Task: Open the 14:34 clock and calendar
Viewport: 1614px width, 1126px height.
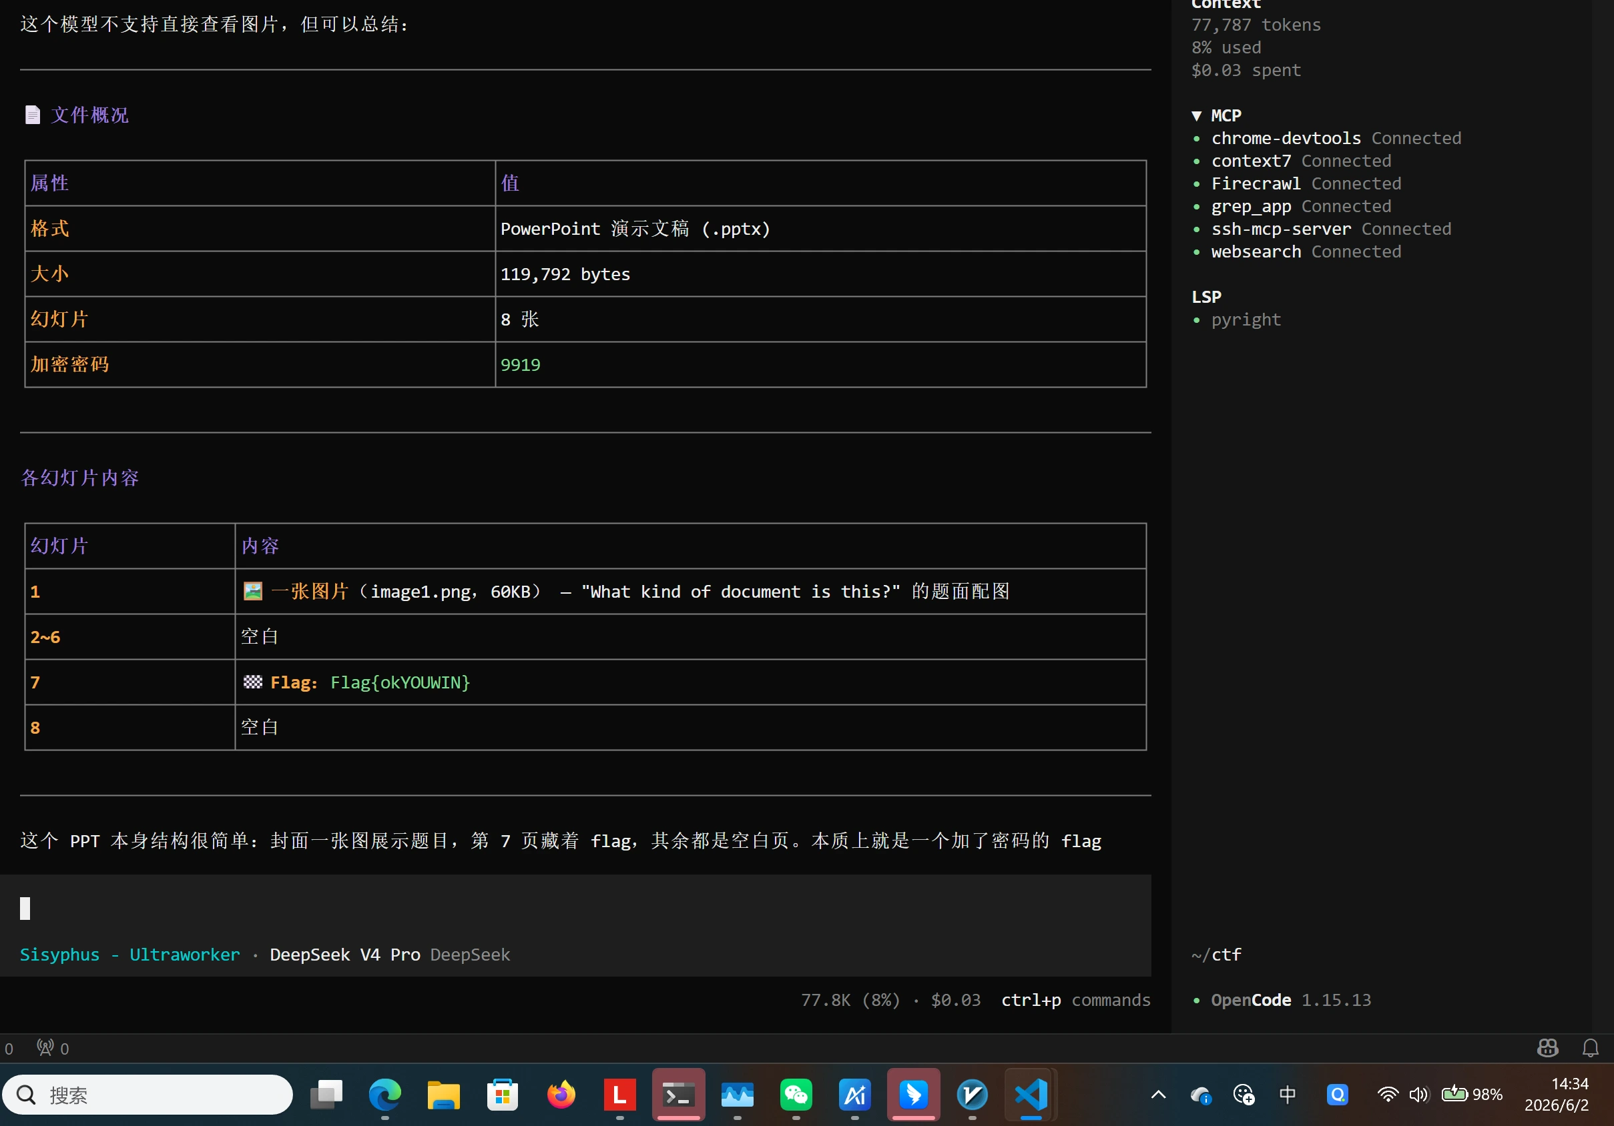Action: [1557, 1095]
